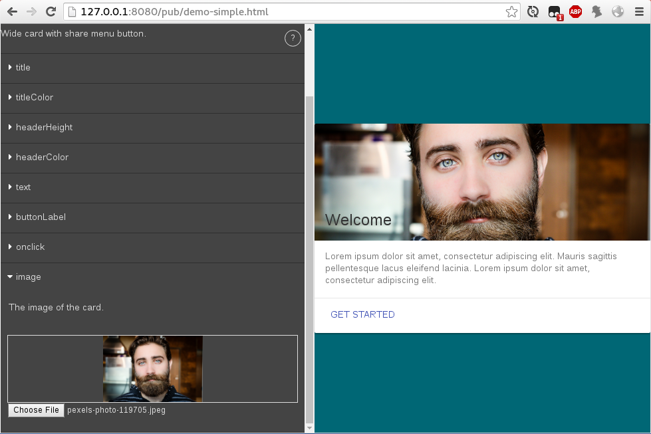Image resolution: width=651 pixels, height=434 pixels.
Task: Click the panel's vertical scrollbar thumb
Action: [x=309, y=259]
